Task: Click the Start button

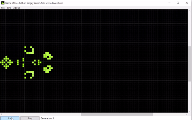Action: [10, 118]
